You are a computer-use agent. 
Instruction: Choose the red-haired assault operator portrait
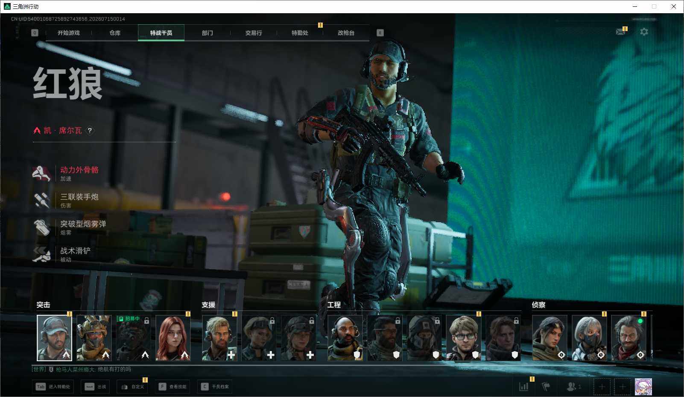coord(173,338)
